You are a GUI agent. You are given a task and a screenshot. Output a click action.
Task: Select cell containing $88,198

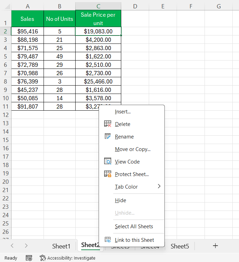[28, 40]
